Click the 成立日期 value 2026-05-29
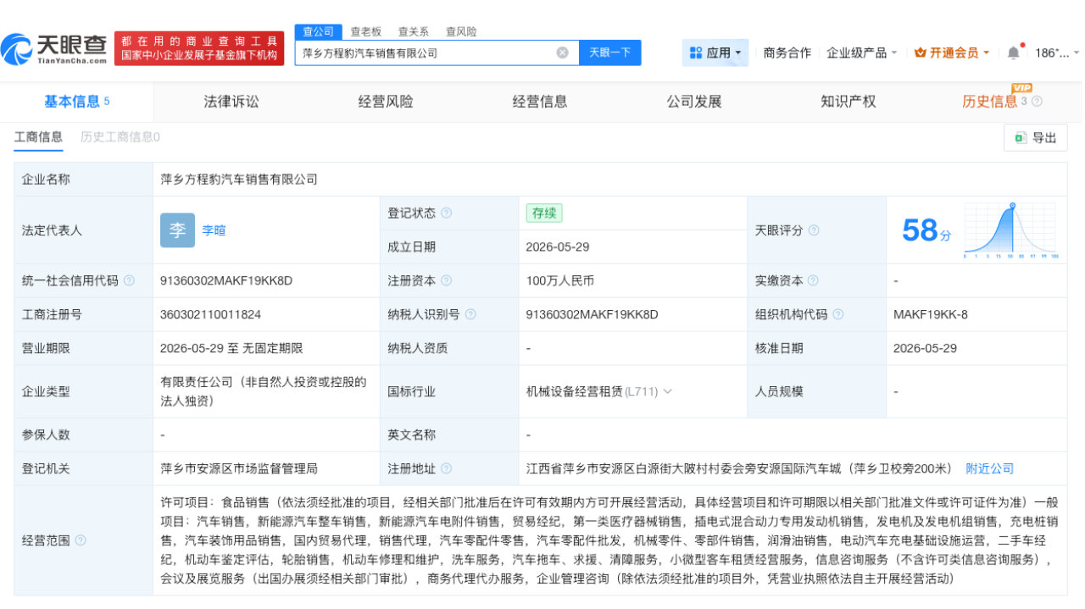This screenshot has width=1085, height=609. pos(558,246)
